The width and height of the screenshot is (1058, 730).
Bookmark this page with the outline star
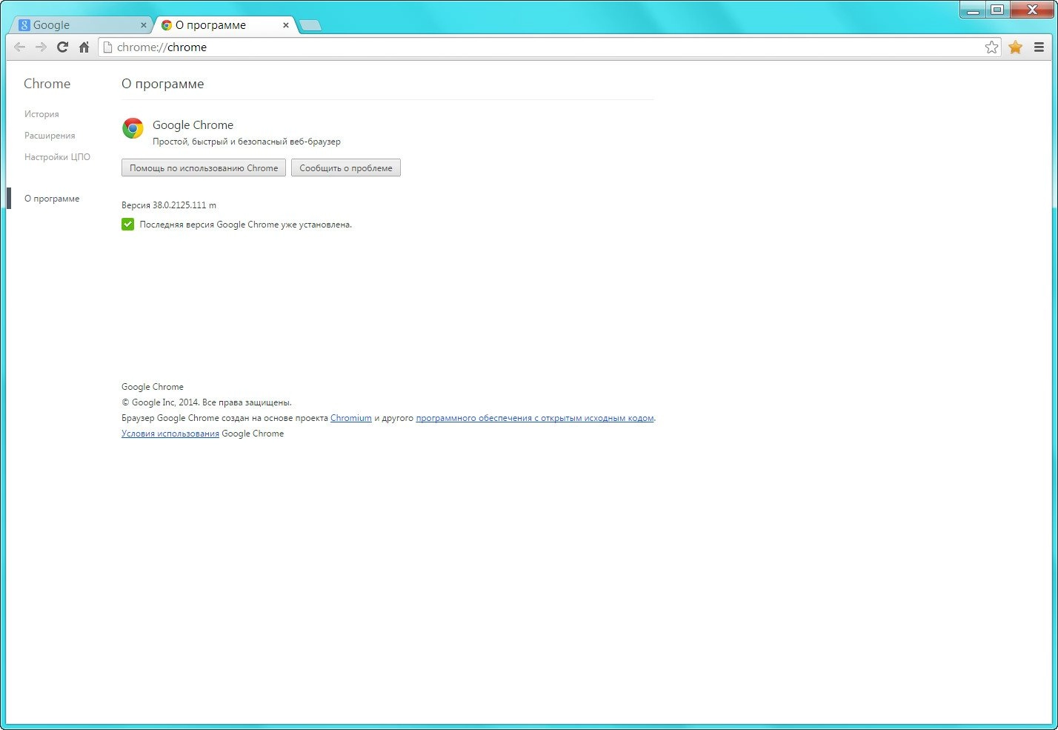[x=991, y=47]
